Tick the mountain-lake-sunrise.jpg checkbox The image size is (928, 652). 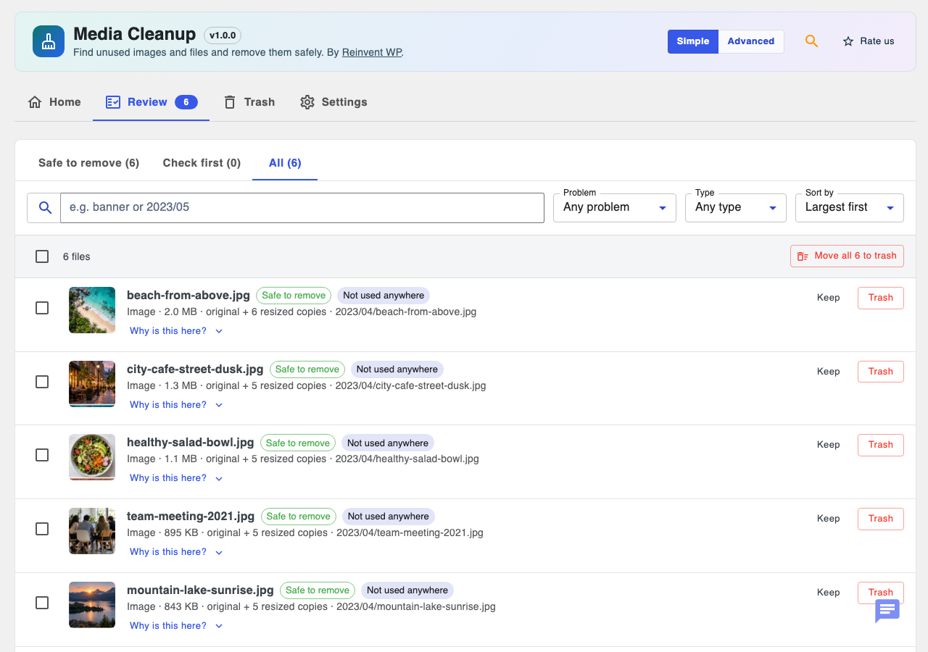click(x=42, y=603)
